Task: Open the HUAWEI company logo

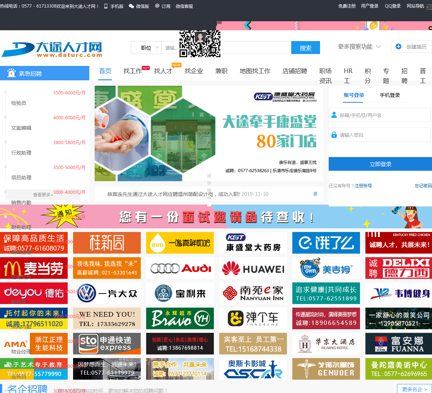Action: click(x=253, y=268)
